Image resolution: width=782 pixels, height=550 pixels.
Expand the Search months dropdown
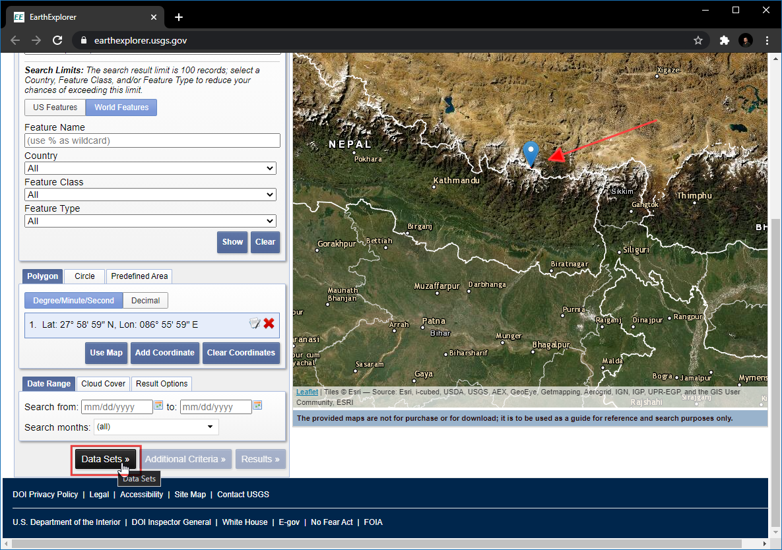pos(156,427)
